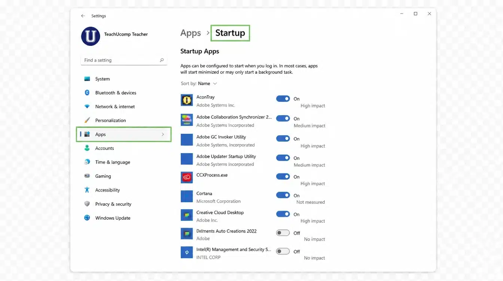Click the CCXProcess.exe entry name

point(212,175)
